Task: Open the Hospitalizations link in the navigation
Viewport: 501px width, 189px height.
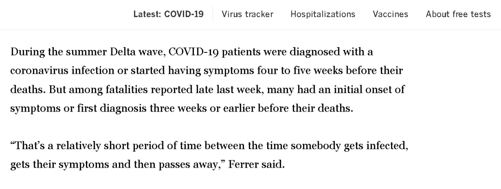Action: (x=323, y=14)
